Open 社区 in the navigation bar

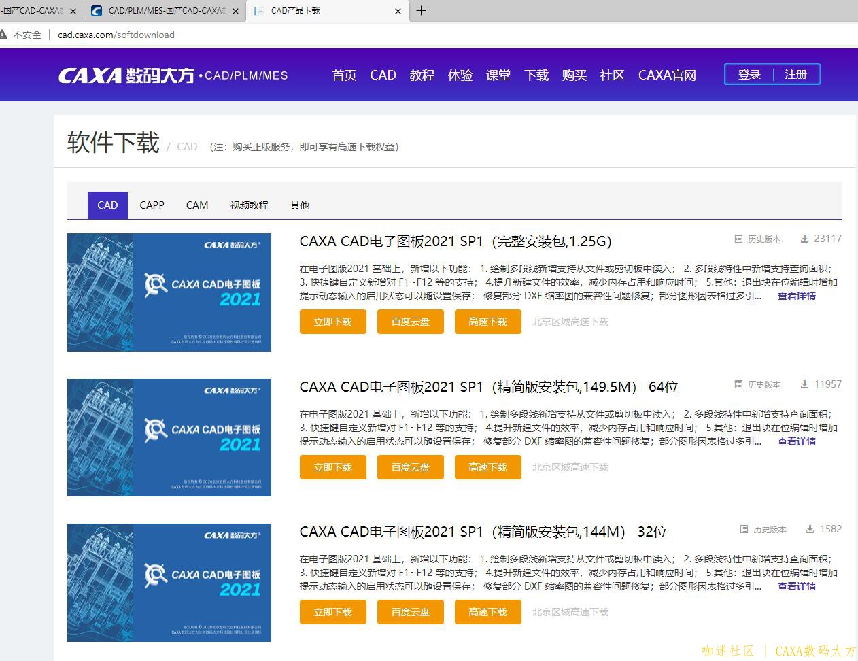click(612, 75)
